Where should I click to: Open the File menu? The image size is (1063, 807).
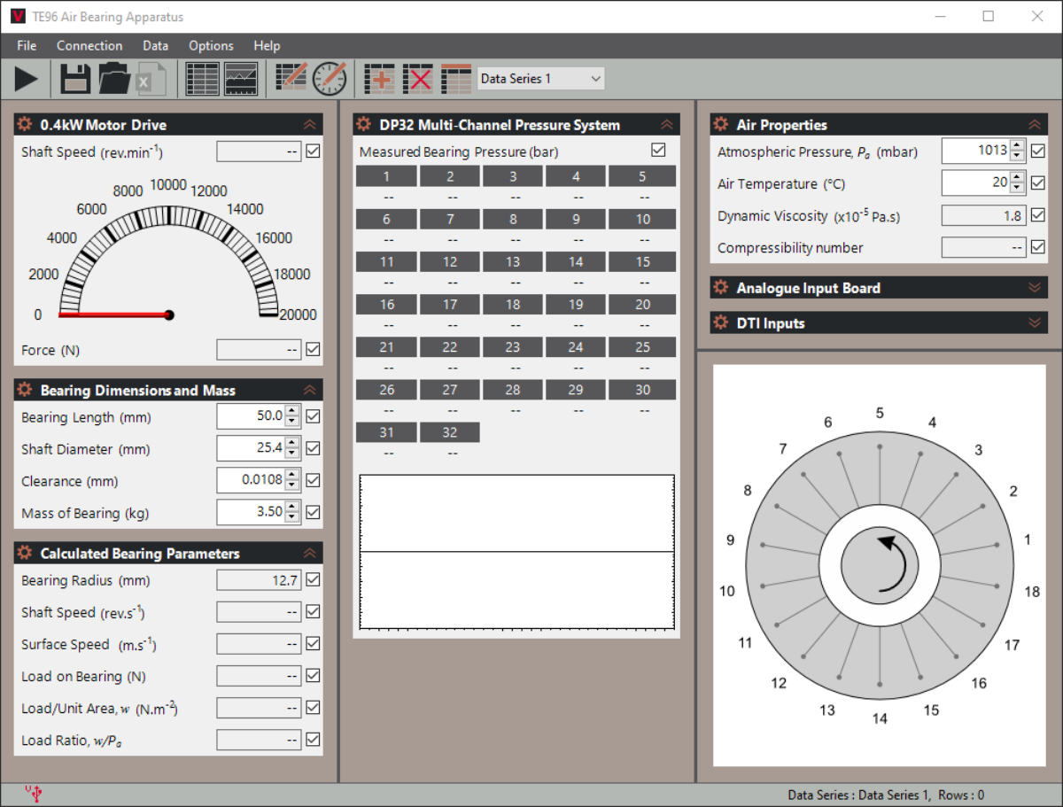[27, 46]
